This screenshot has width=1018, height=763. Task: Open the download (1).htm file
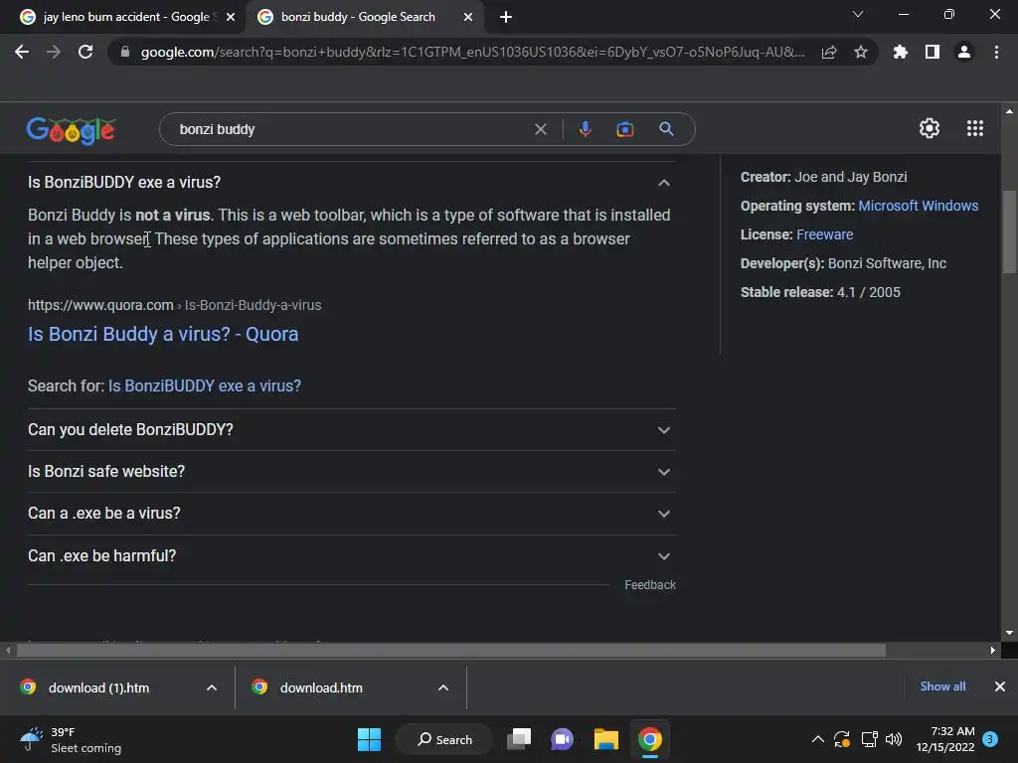97,687
